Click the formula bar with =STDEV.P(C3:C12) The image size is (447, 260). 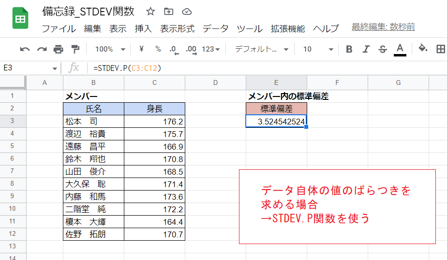(268, 68)
